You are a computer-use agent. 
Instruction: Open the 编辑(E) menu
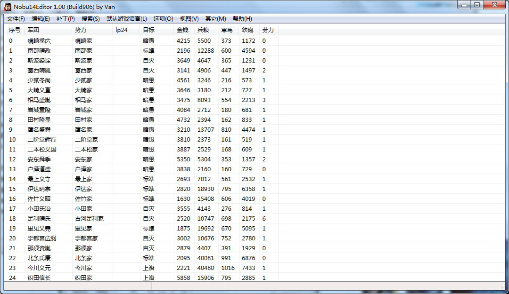coord(41,19)
